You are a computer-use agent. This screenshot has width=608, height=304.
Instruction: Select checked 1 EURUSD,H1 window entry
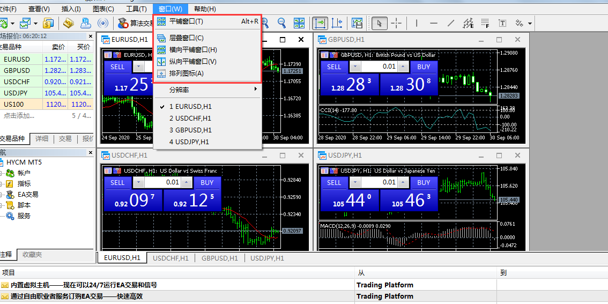click(x=190, y=107)
